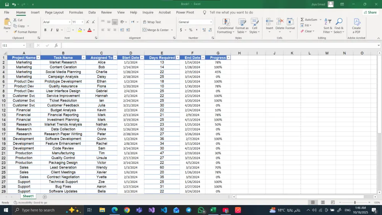
Task: Toggle Bold formatting
Action: [45, 30]
